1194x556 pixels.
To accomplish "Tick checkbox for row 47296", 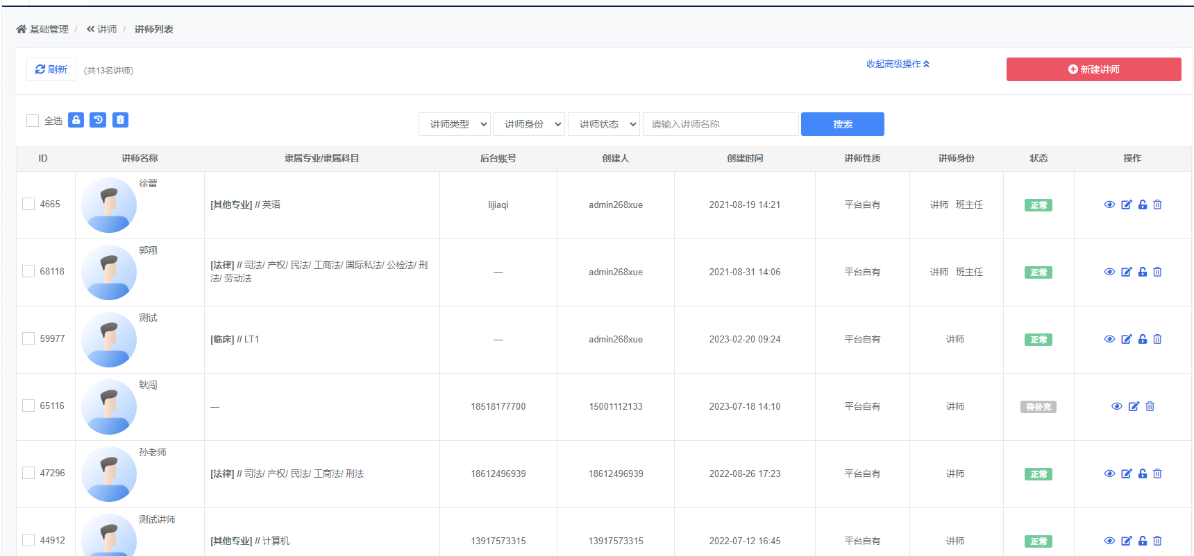I will (28, 473).
